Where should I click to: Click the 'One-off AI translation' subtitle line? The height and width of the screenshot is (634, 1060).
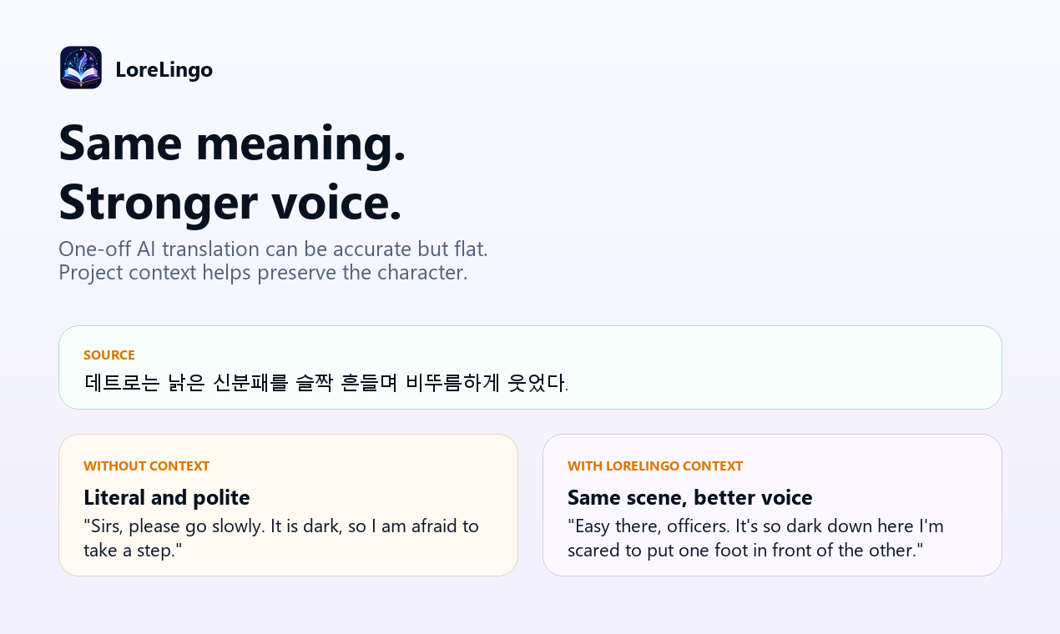(273, 249)
